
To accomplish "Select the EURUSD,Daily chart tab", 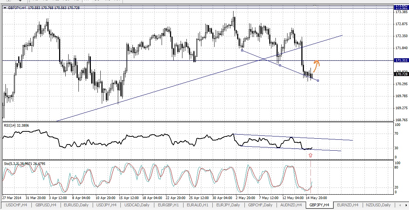I will (76, 205).
